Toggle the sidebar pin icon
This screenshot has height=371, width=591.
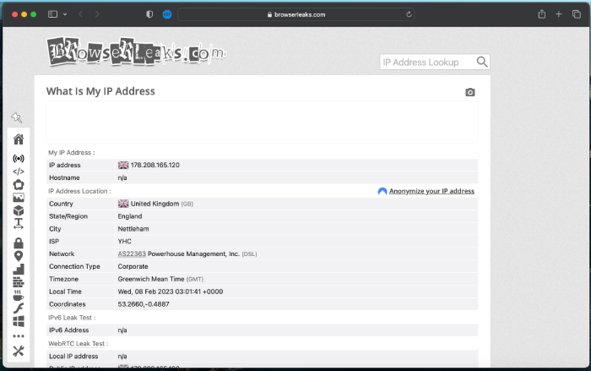coord(17,117)
